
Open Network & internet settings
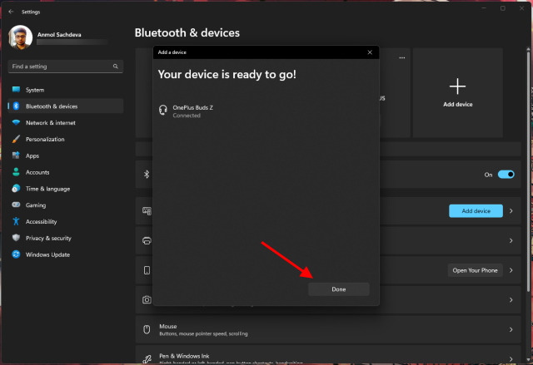pos(65,123)
